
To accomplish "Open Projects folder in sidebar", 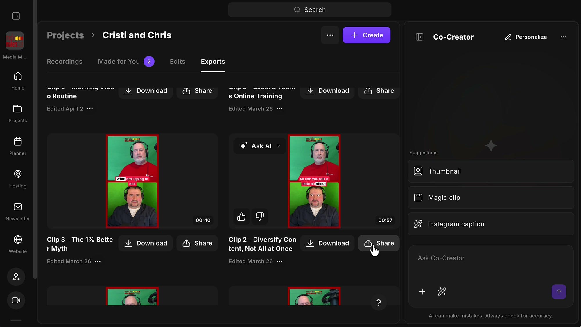I will [x=18, y=113].
